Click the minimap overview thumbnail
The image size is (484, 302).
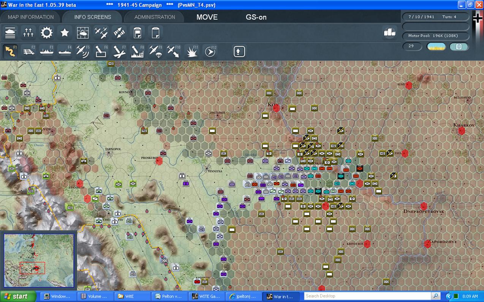point(39,260)
